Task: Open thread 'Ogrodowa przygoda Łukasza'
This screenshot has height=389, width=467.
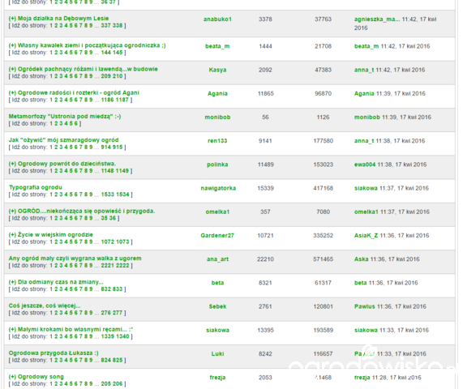Action: click(x=54, y=353)
